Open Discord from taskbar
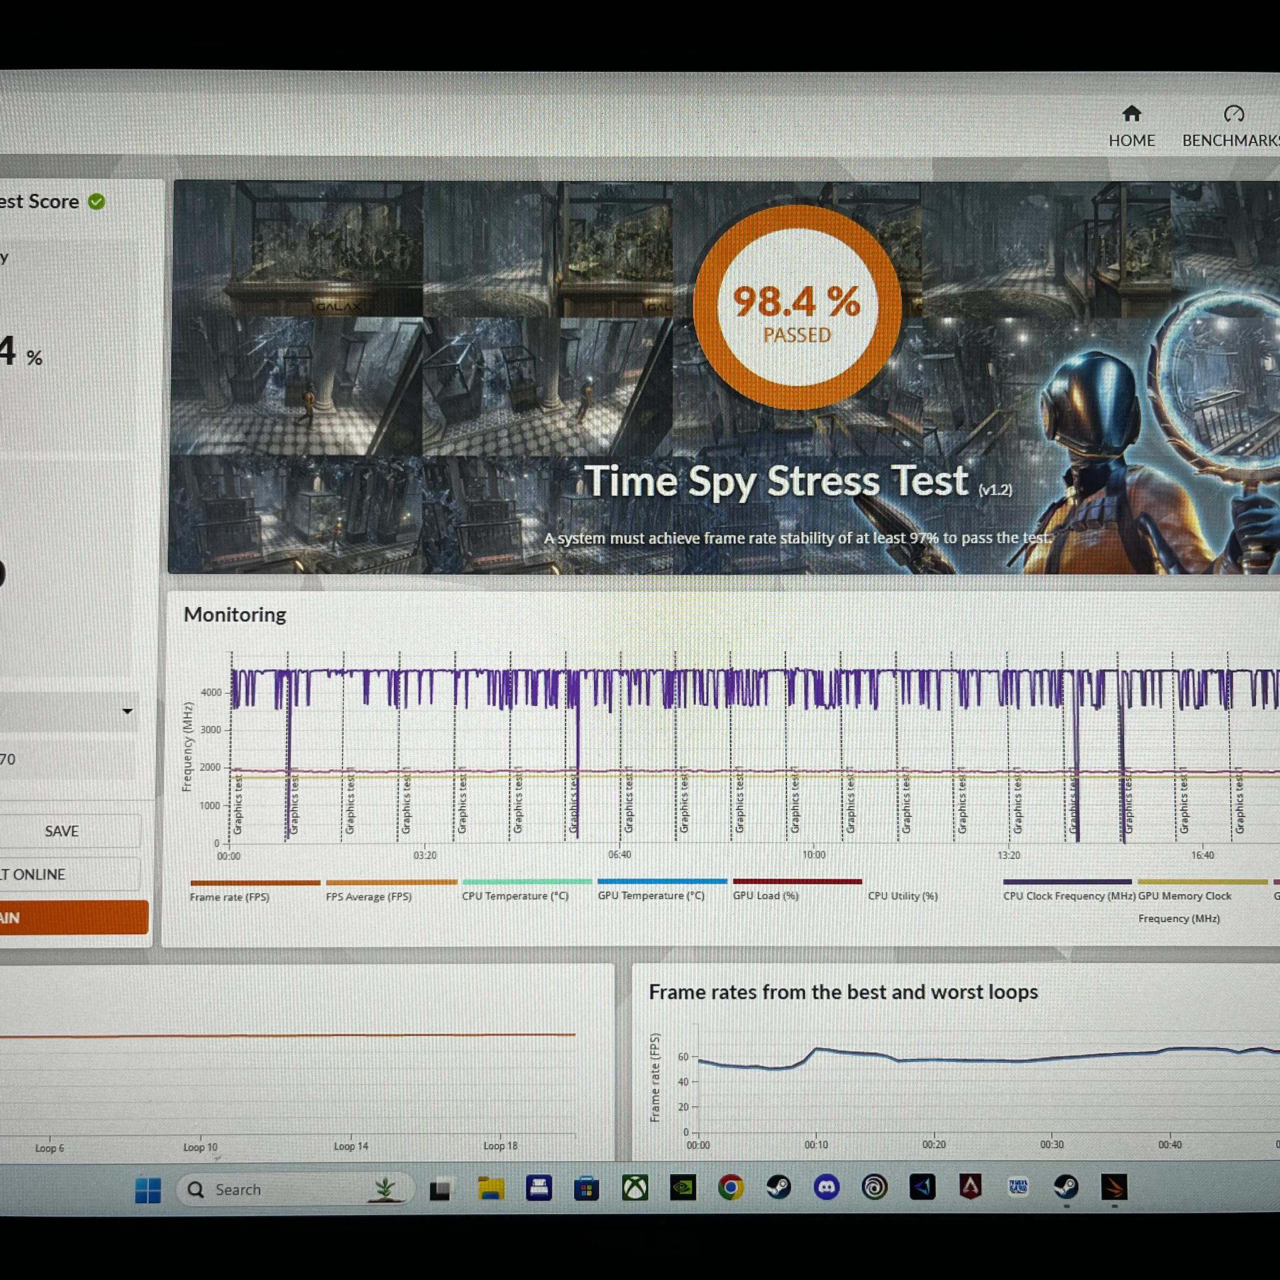The width and height of the screenshot is (1280, 1280). coord(826,1187)
